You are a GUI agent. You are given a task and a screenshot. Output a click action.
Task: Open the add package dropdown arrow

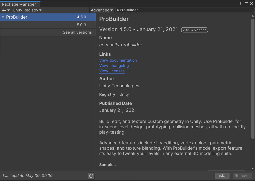[8, 10]
